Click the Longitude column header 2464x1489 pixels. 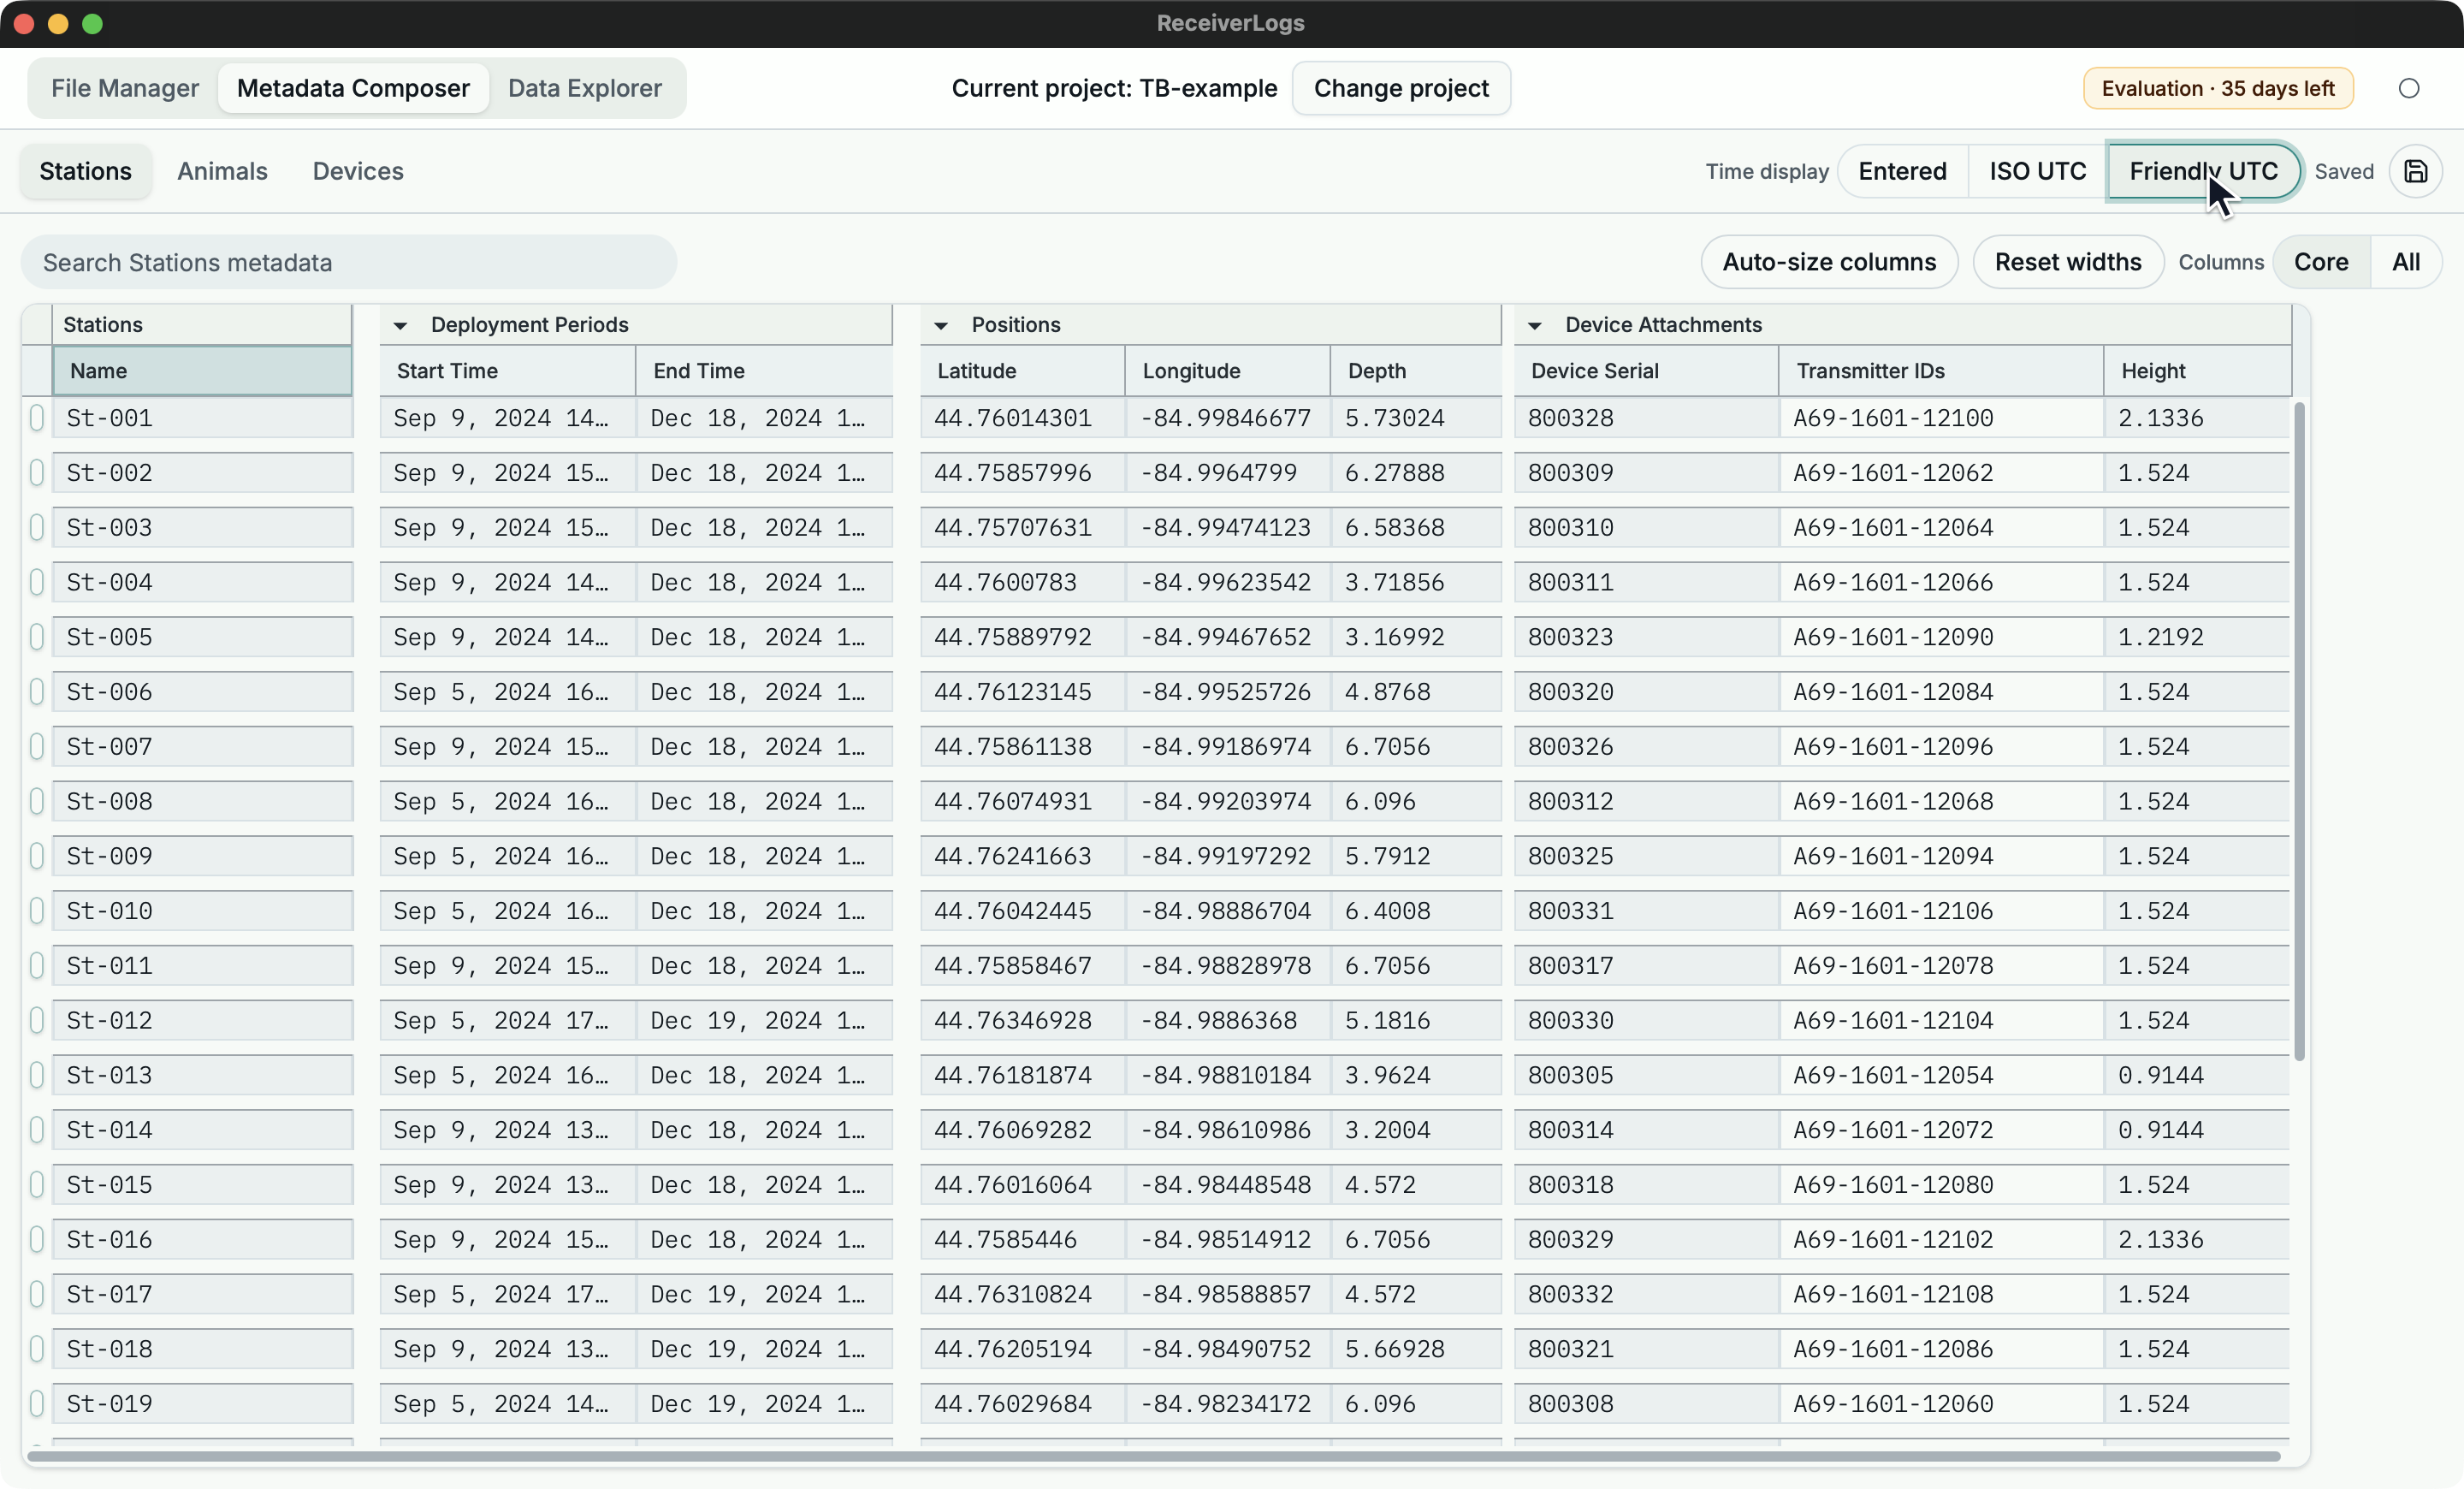click(1228, 371)
